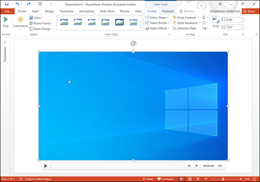Viewport: 260px width, 182px height.
Task: Expand the Video Styles gallery More arrow
Action: [142, 28]
